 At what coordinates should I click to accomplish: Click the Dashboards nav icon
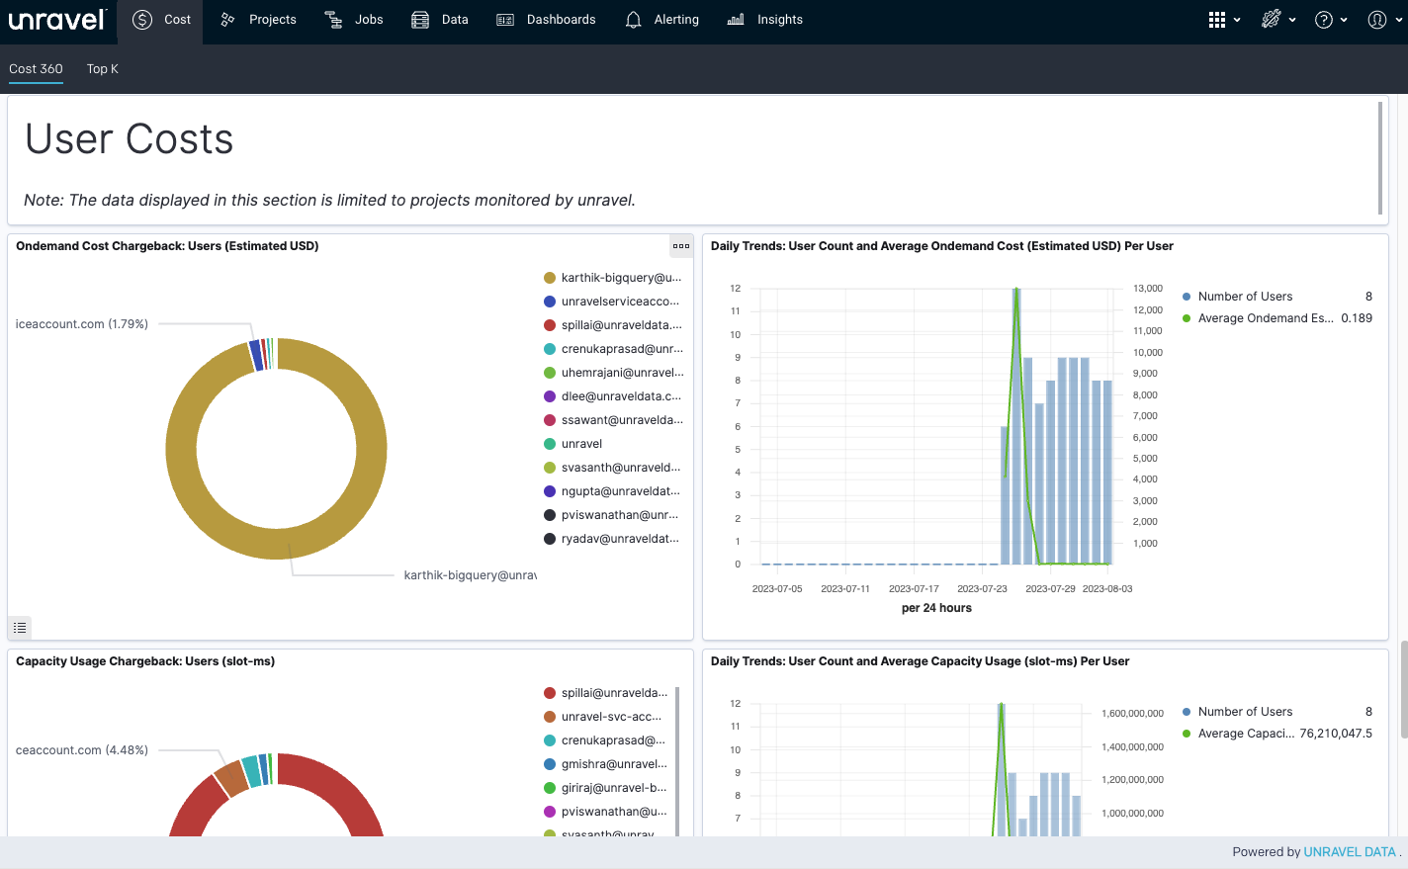[x=505, y=20]
